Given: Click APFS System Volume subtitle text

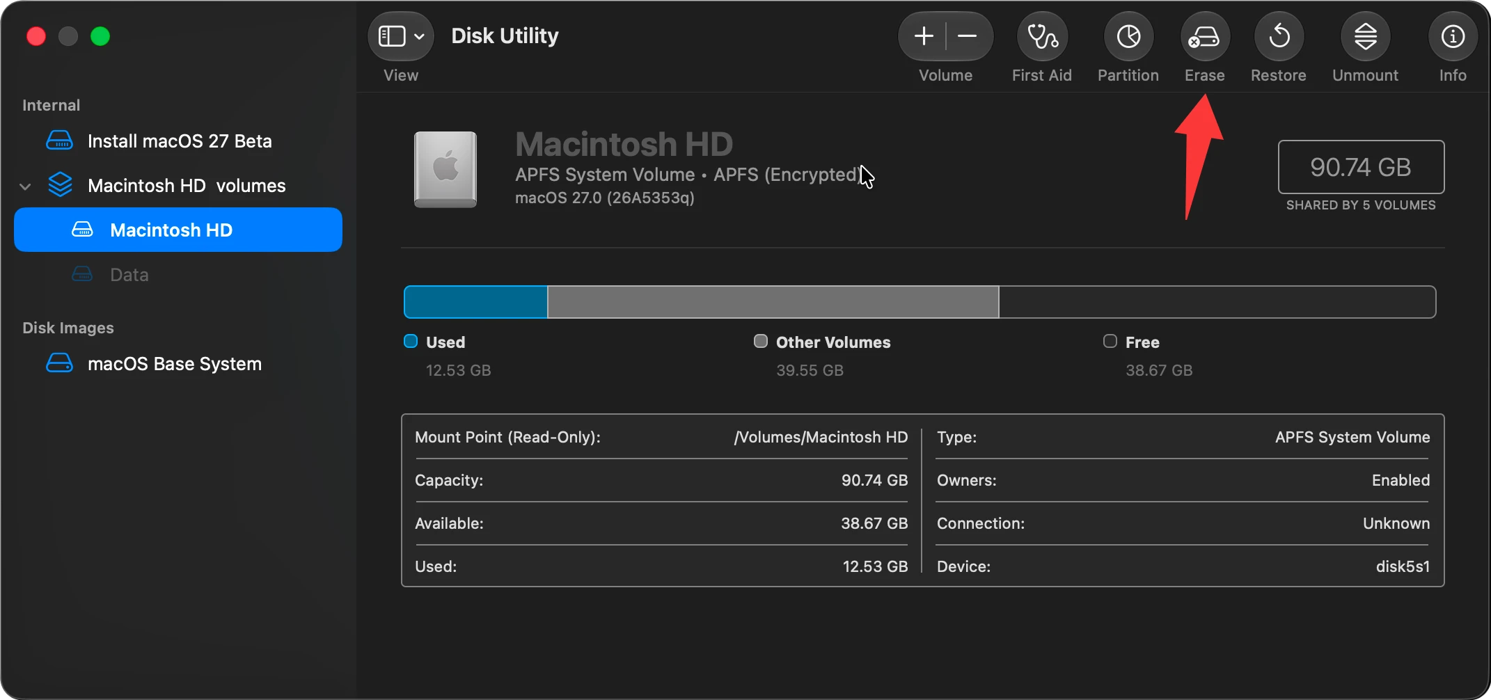Looking at the screenshot, I should coord(605,175).
